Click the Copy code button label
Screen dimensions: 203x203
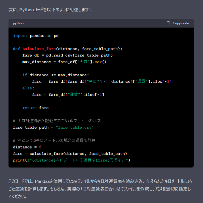181,23
